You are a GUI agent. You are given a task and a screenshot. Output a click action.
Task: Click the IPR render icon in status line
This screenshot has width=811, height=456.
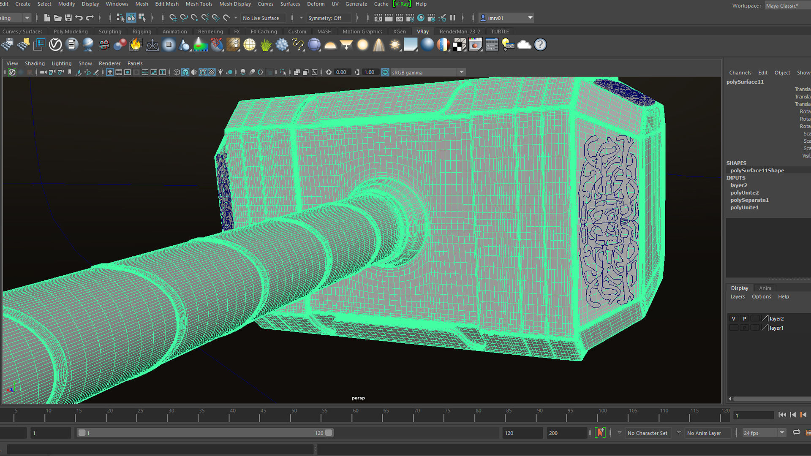click(399, 18)
